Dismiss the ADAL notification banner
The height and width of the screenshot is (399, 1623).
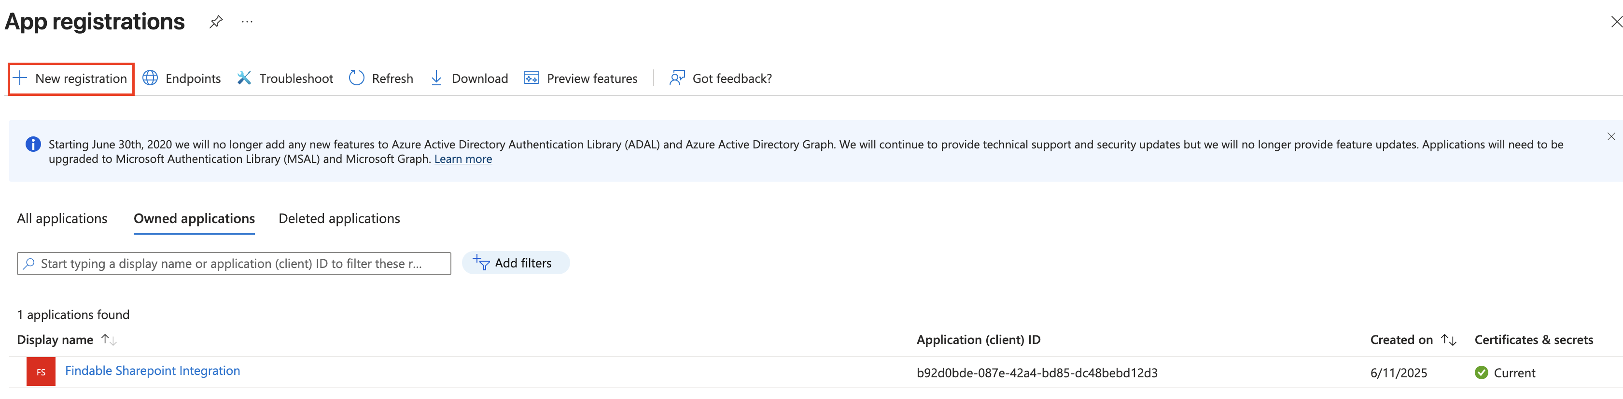click(x=1611, y=136)
